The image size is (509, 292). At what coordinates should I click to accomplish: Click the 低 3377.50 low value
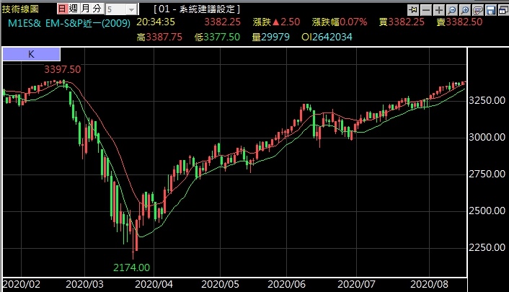(217, 37)
